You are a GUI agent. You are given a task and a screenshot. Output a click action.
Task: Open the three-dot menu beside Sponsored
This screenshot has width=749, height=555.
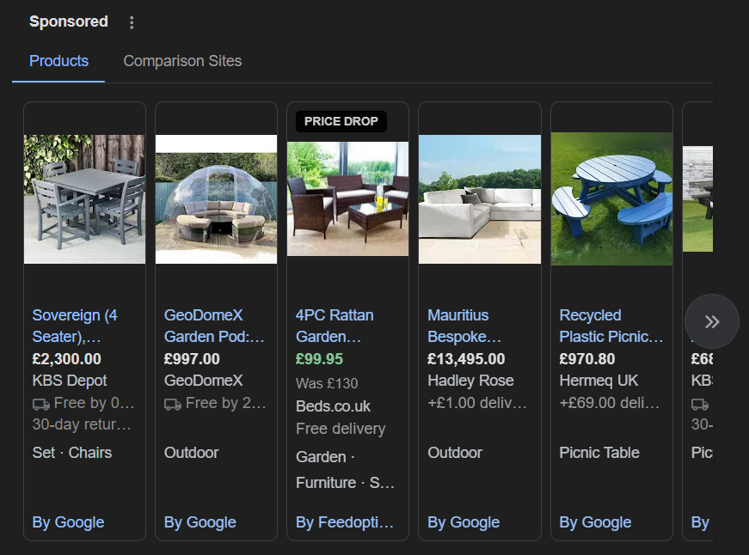point(132,22)
